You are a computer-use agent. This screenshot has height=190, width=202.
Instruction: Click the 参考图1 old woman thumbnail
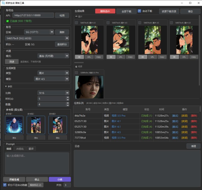pyautogui.click(x=14, y=125)
